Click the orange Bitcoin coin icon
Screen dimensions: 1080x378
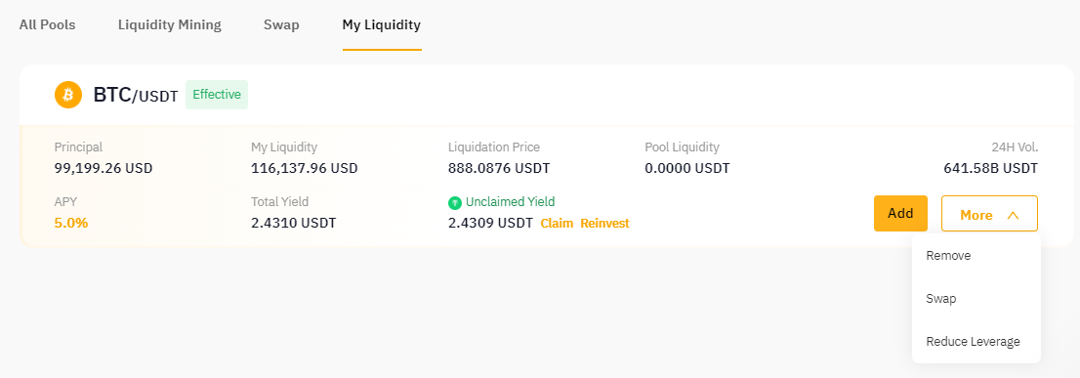[68, 95]
